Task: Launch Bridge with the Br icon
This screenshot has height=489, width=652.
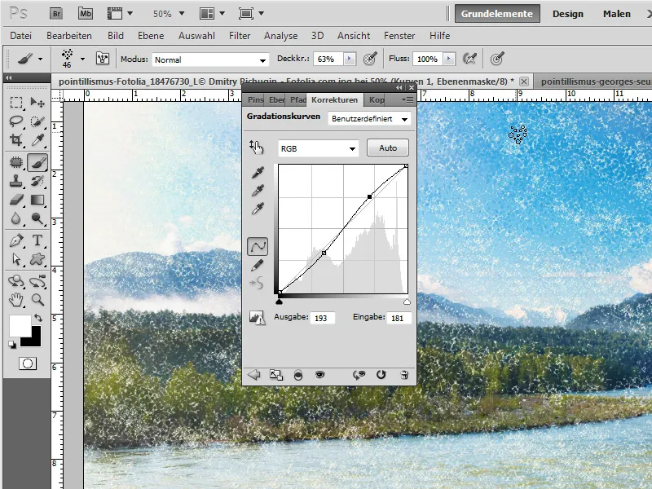Action: [x=56, y=14]
